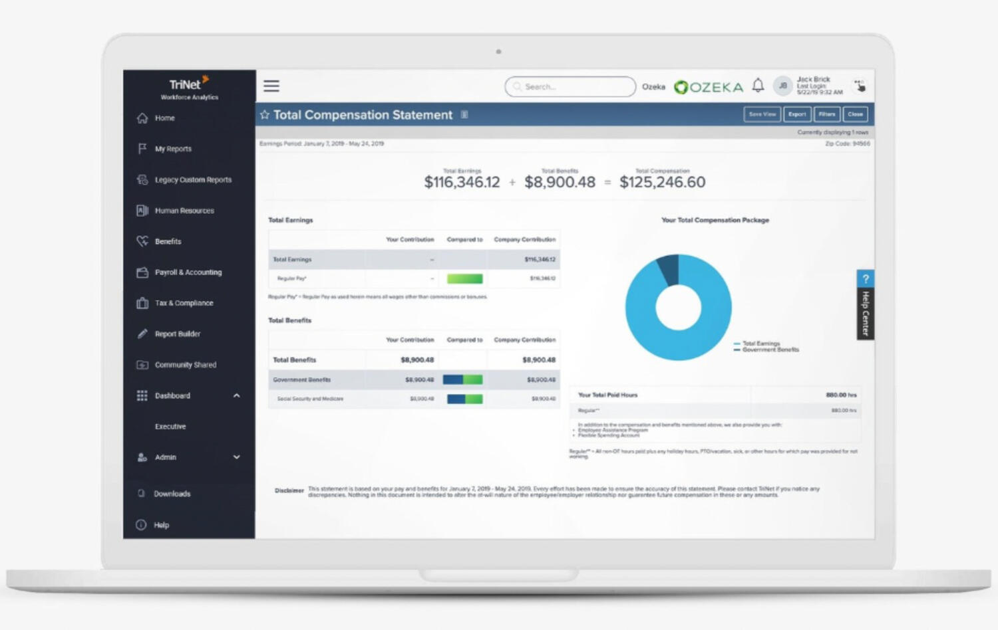Image resolution: width=998 pixels, height=630 pixels.
Task: Click the Export button
Action: (x=796, y=114)
